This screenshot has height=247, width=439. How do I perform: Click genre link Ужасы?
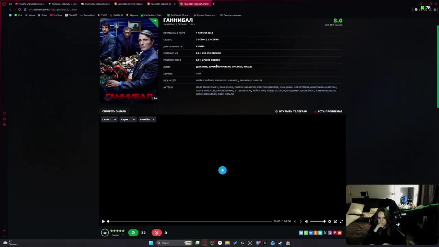point(248,67)
